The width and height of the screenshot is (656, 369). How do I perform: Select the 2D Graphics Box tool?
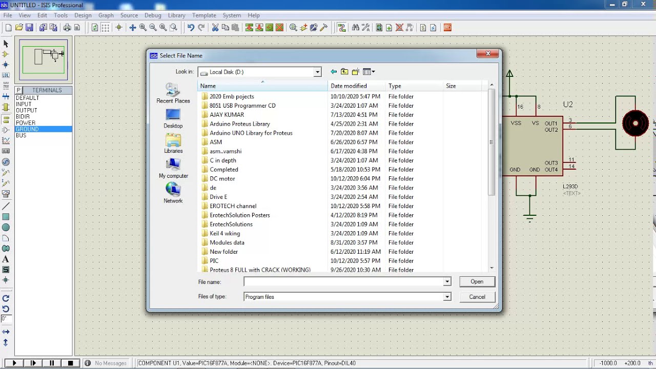(x=6, y=217)
